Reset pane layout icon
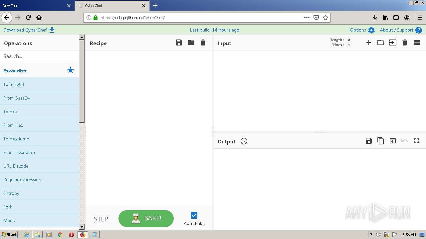426x239 pixels. click(417, 42)
